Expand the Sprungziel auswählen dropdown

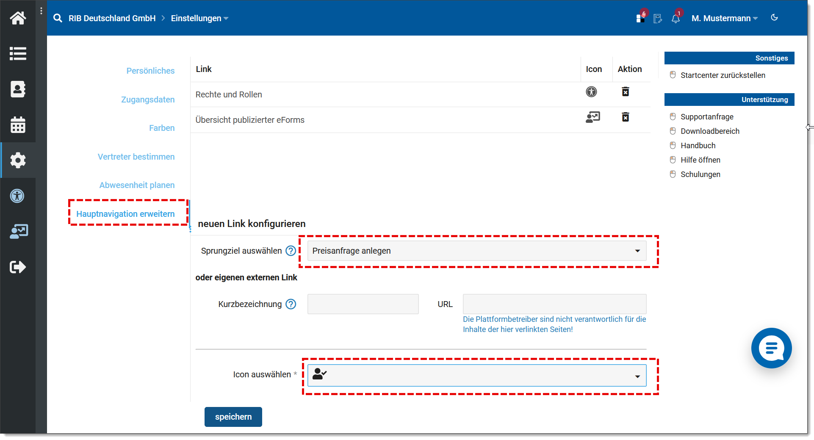(477, 251)
